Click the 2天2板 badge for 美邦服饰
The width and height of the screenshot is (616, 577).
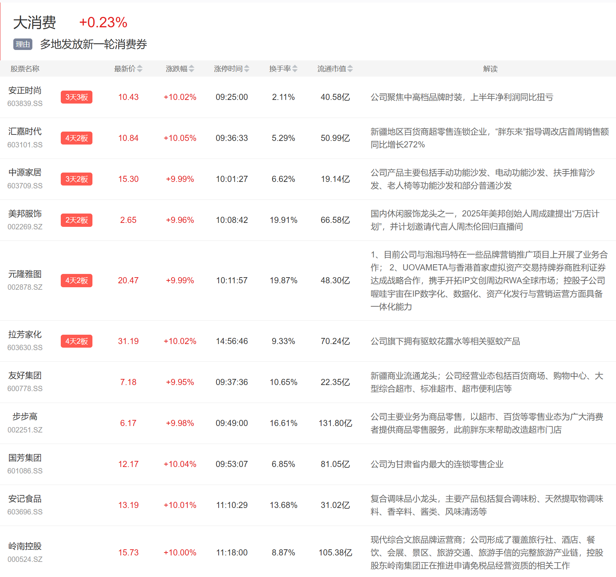(77, 220)
